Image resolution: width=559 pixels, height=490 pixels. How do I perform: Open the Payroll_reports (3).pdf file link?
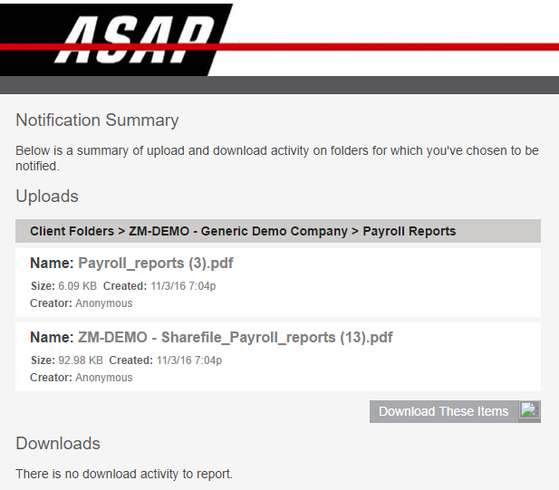click(x=156, y=263)
